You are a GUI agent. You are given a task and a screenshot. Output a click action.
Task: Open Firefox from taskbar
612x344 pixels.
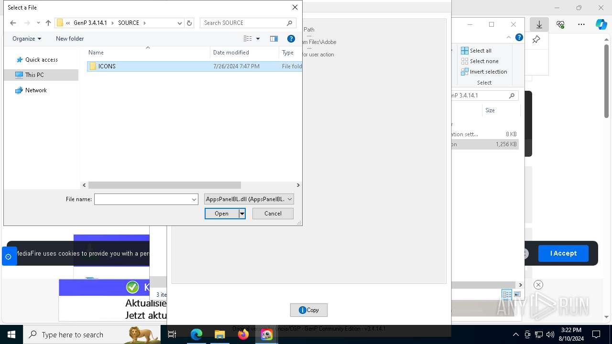[x=243, y=334]
